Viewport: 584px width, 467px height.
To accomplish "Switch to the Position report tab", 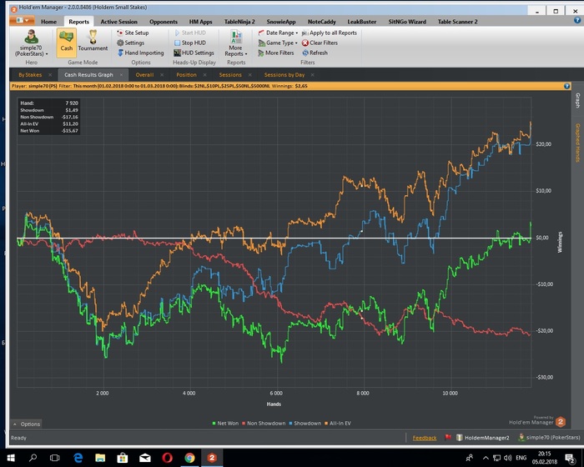I will tap(186, 75).
